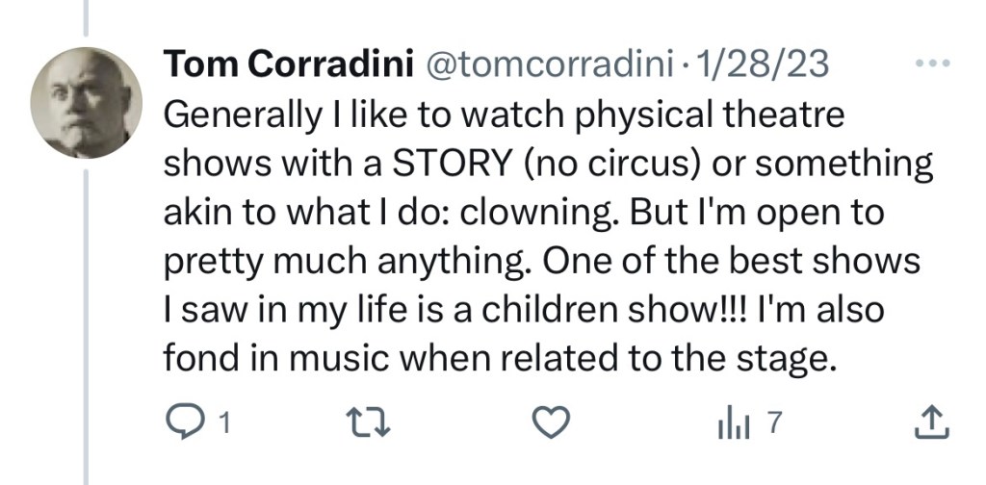This screenshot has width=986, height=485.
Task: Open the three-dot more options menu
Action: click(931, 64)
